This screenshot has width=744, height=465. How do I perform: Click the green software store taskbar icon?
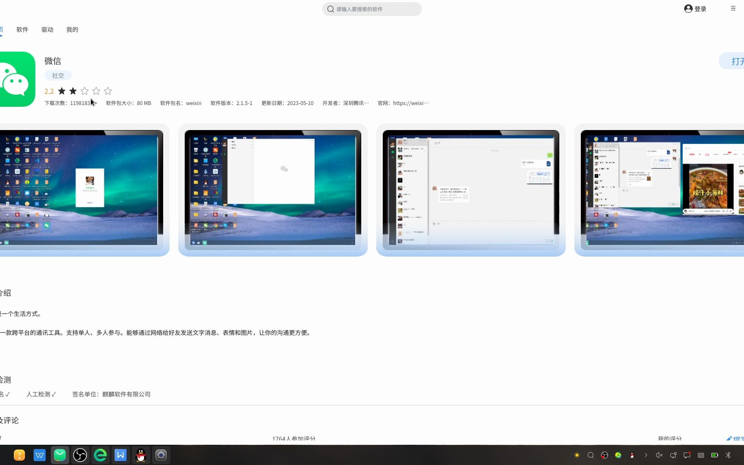point(60,455)
